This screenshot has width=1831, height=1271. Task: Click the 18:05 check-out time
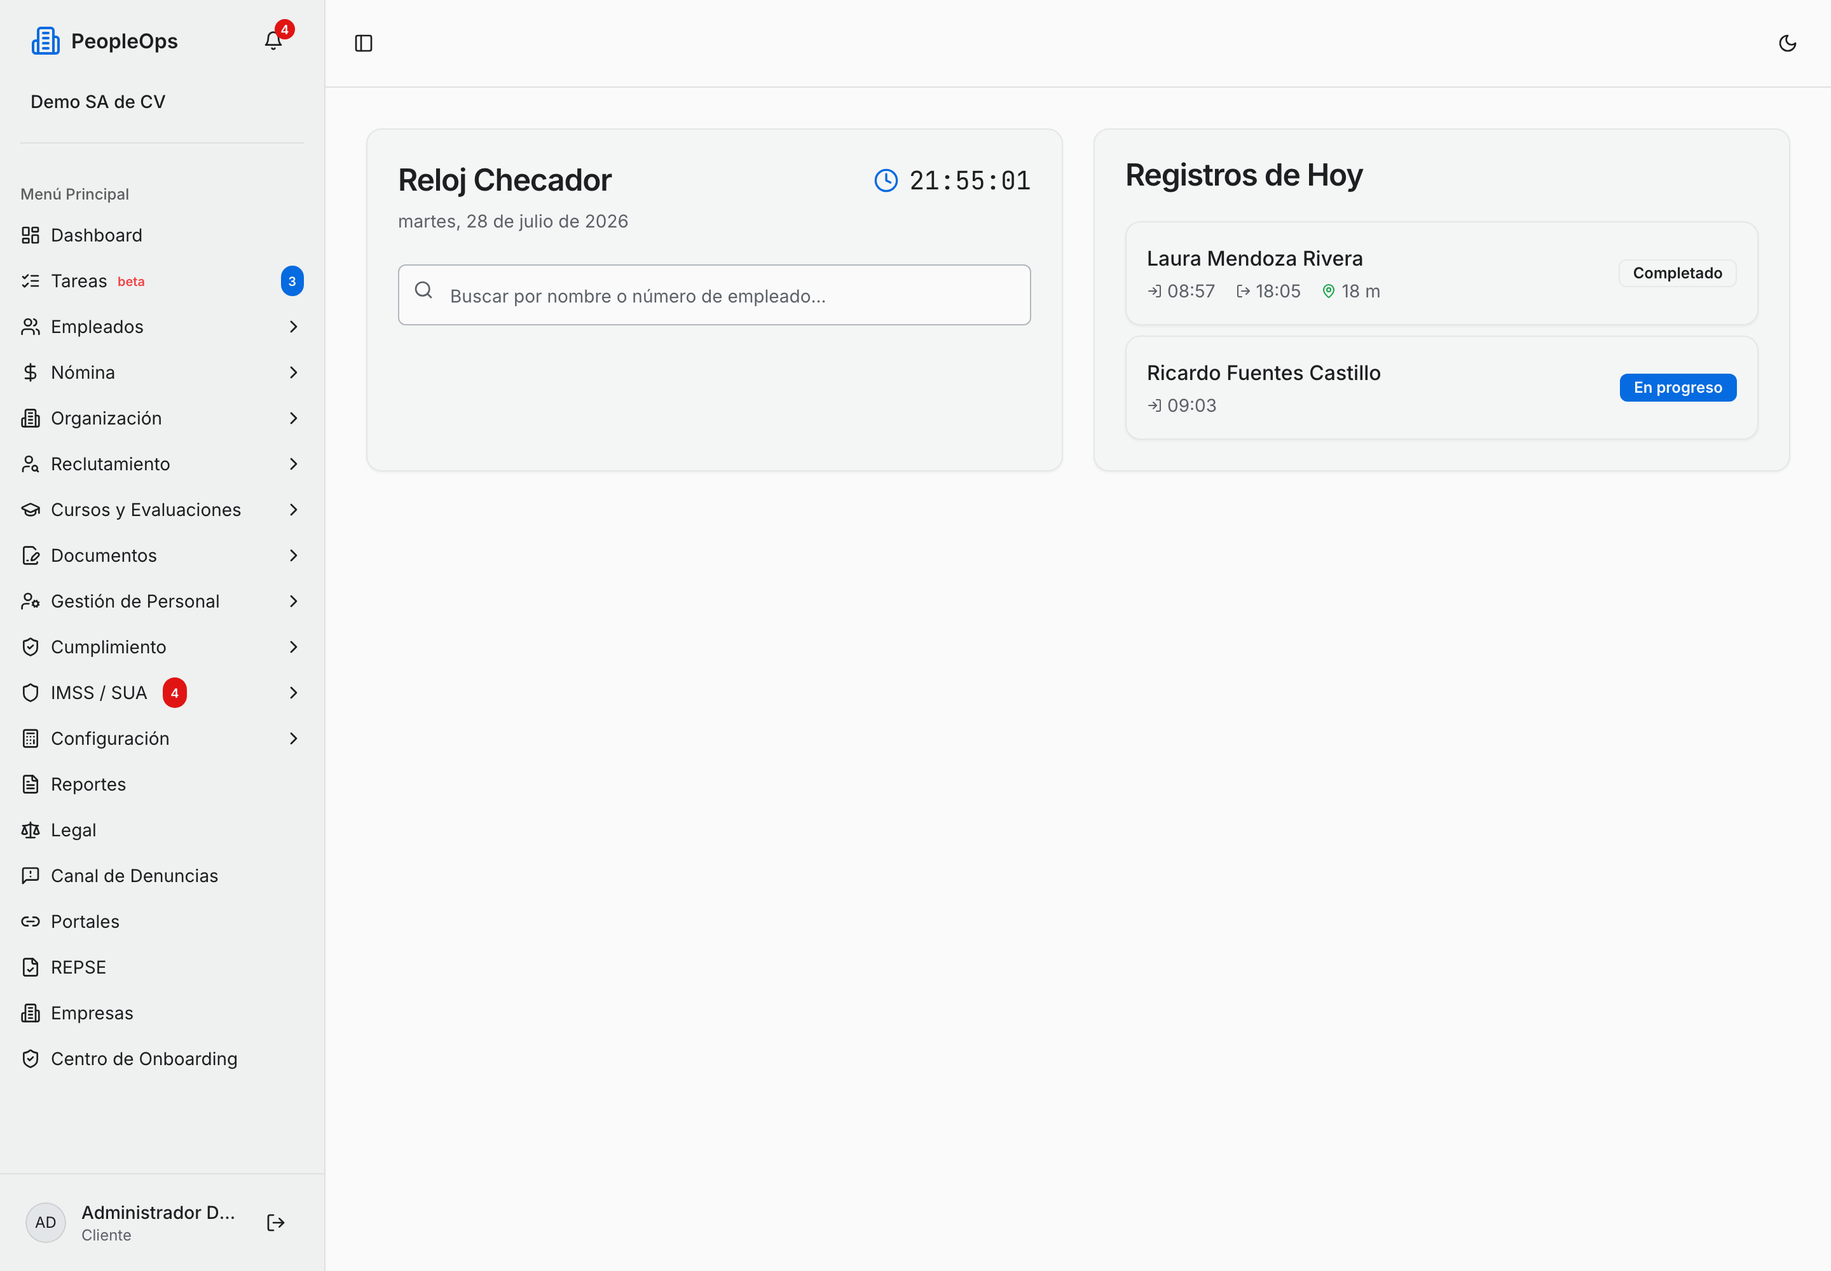[x=1277, y=292]
